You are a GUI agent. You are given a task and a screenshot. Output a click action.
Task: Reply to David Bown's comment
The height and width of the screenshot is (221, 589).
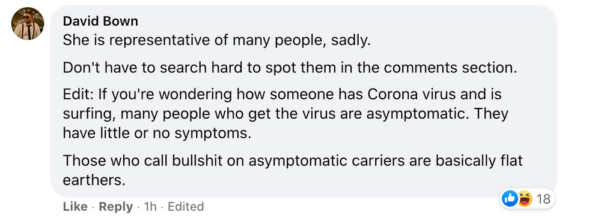[115, 207]
